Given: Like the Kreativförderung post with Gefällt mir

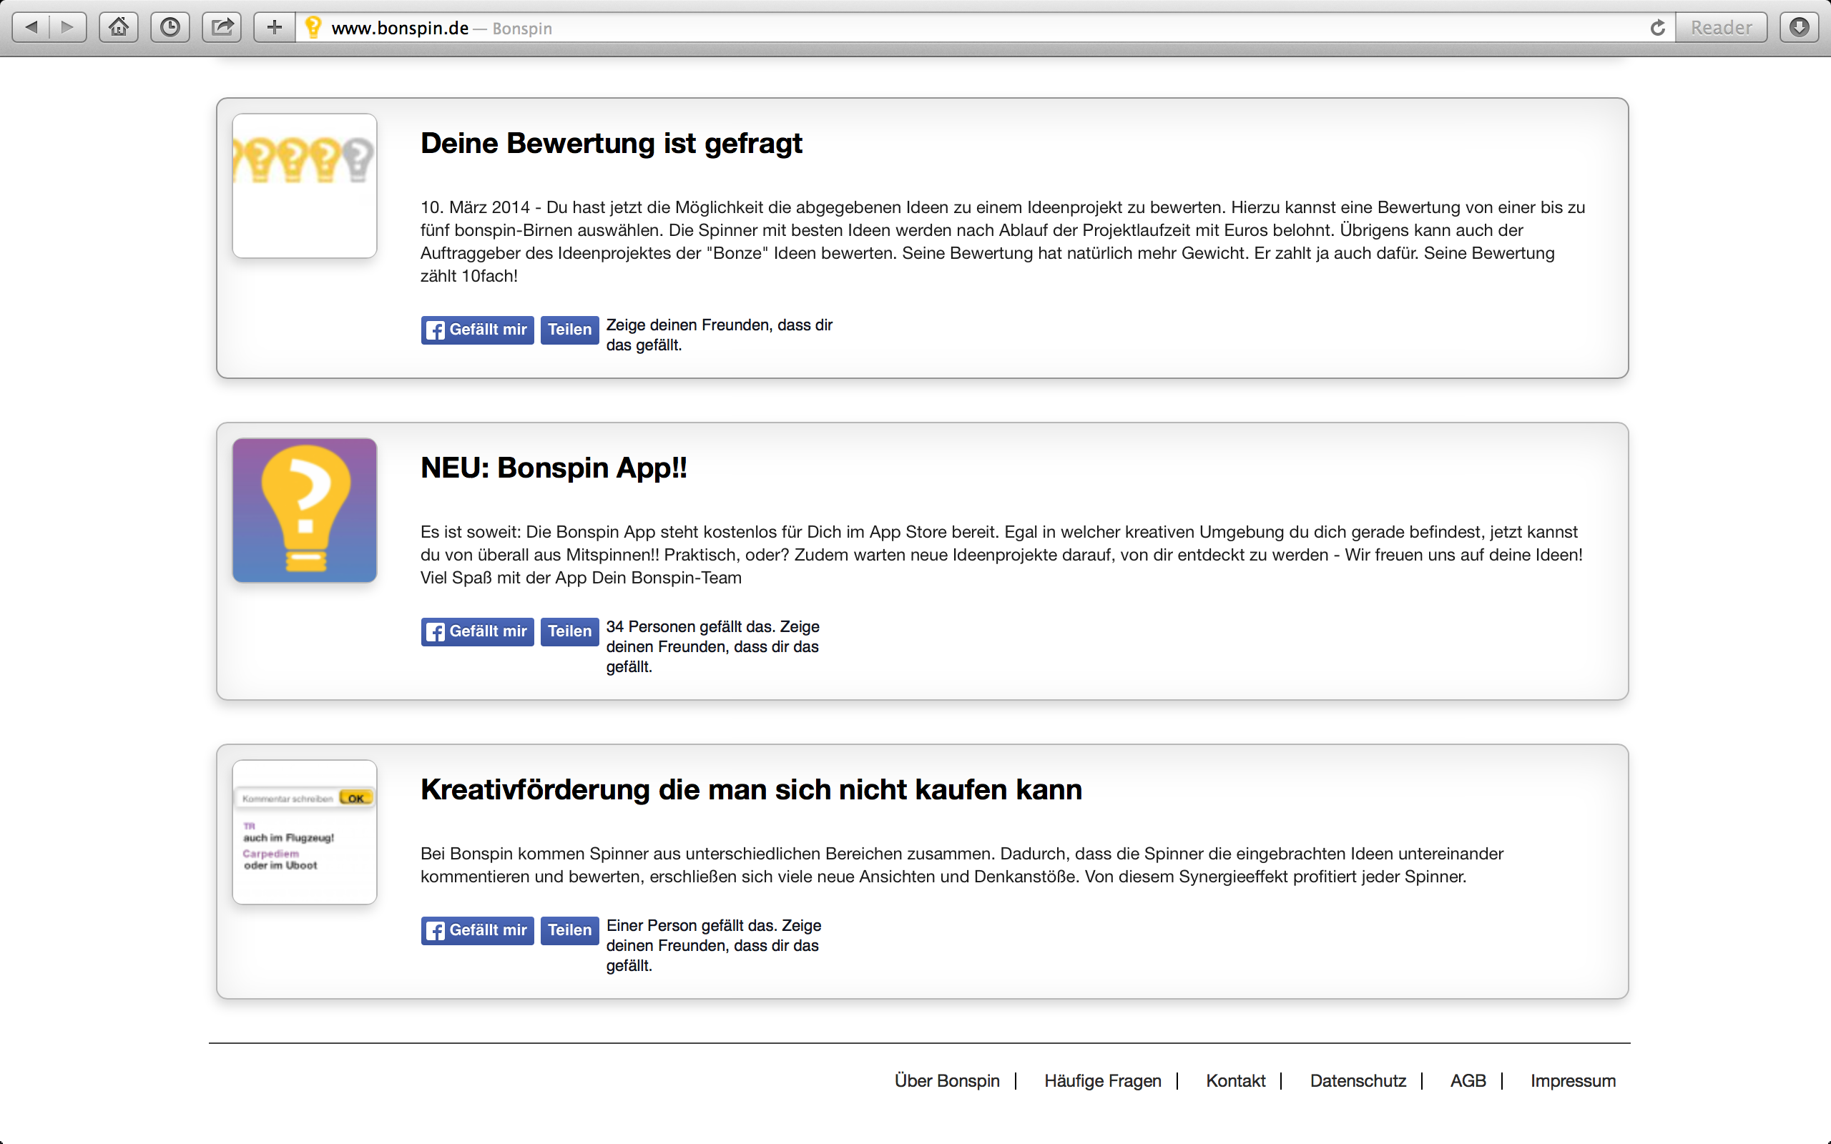Looking at the screenshot, I should click(478, 931).
